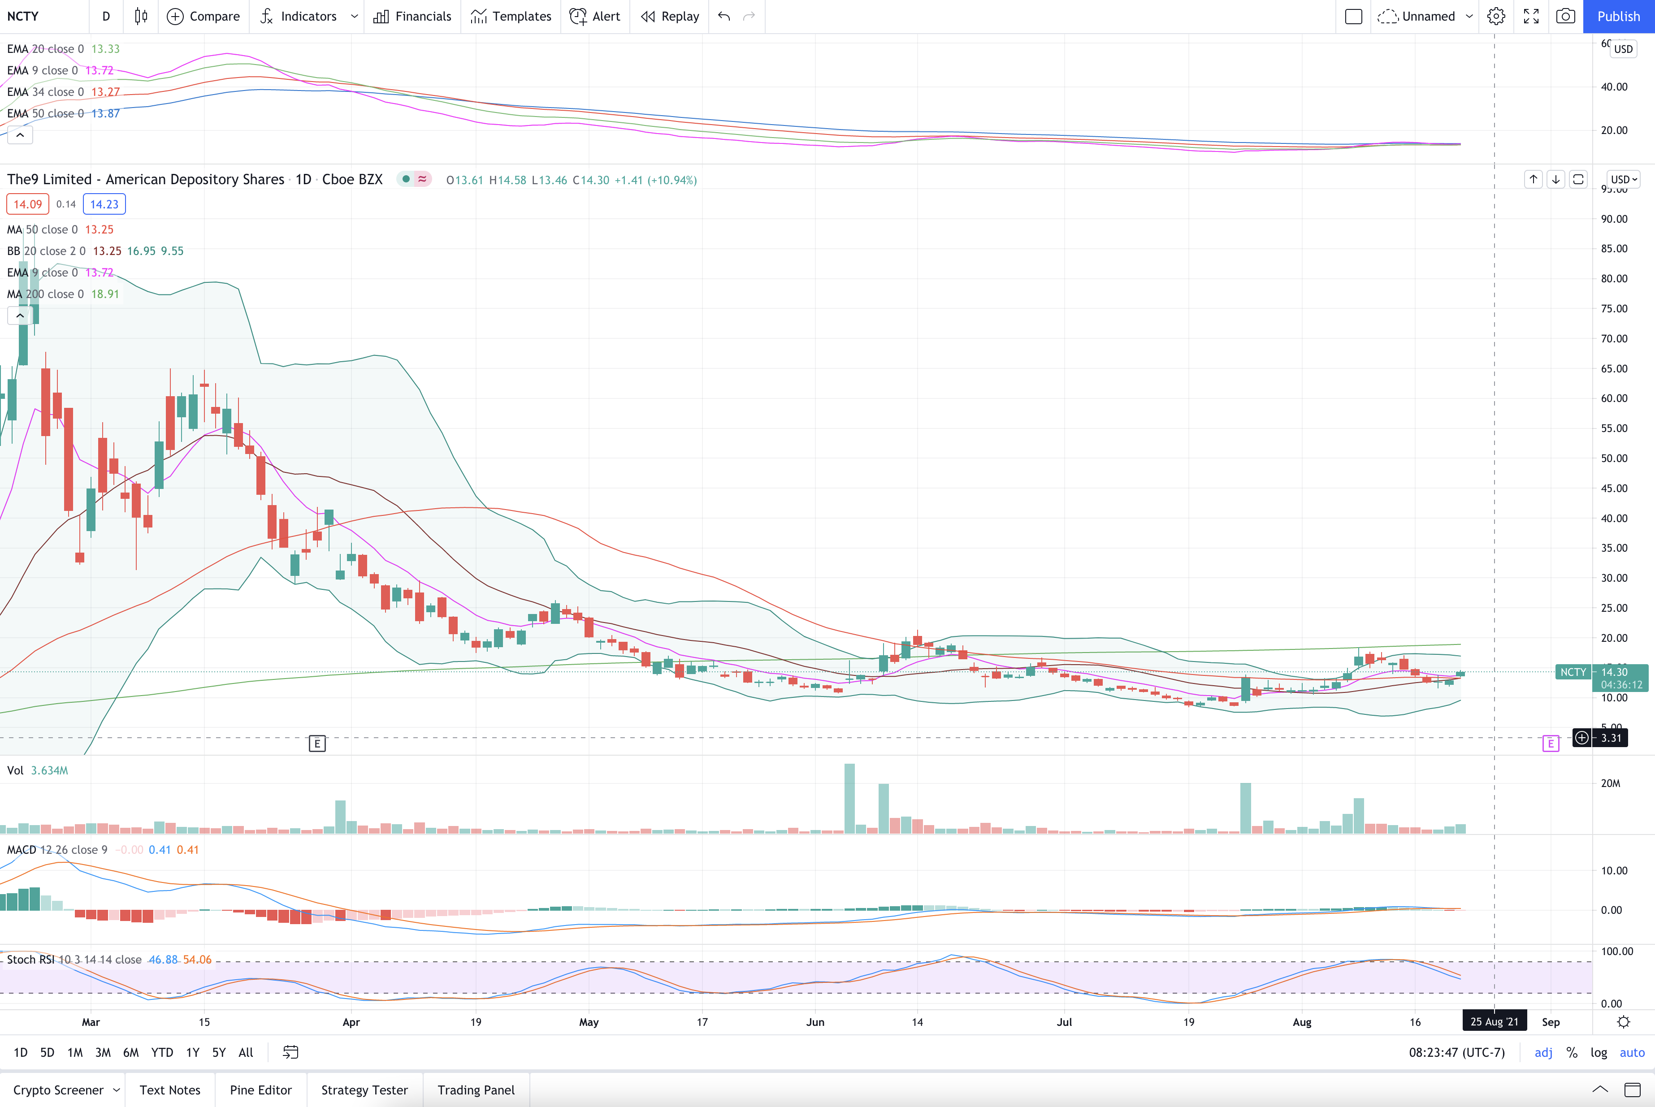Switch to Strategy Tester tab
Screen dimensions: 1655x1107
[x=364, y=1090]
